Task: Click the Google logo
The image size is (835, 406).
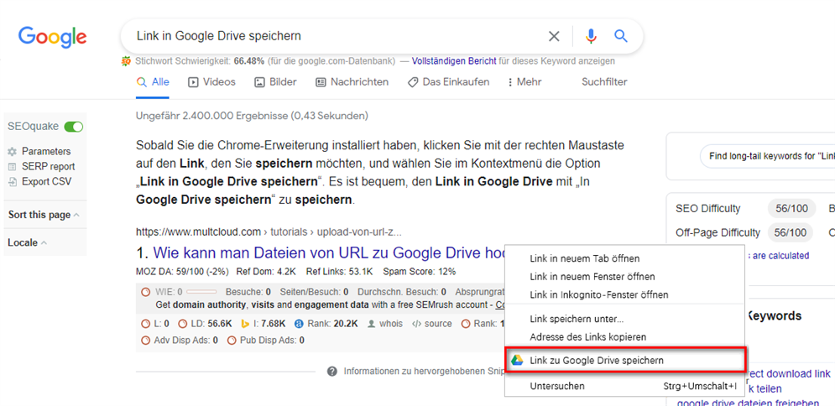Action: point(53,37)
